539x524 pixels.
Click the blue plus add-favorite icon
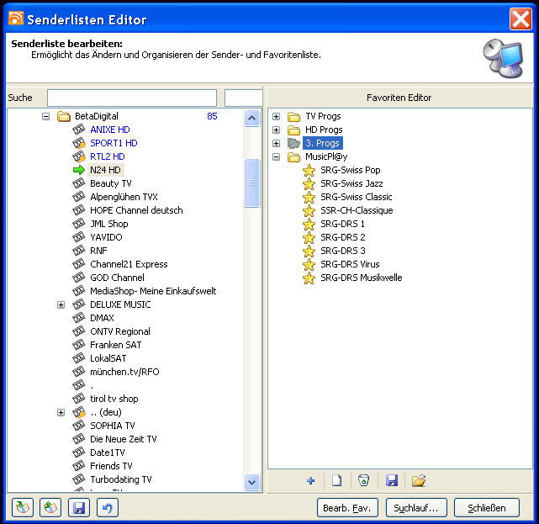pyautogui.click(x=310, y=480)
